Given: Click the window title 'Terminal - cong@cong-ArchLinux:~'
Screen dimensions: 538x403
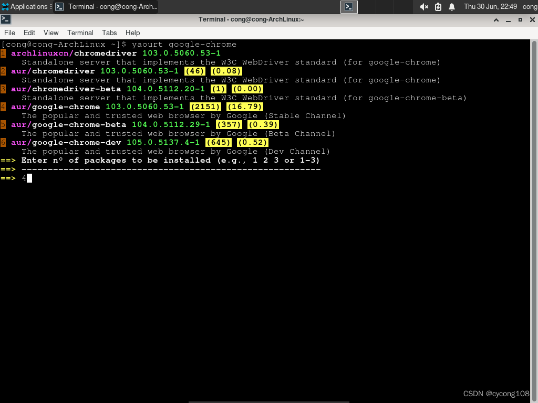Looking at the screenshot, I should coord(251,19).
